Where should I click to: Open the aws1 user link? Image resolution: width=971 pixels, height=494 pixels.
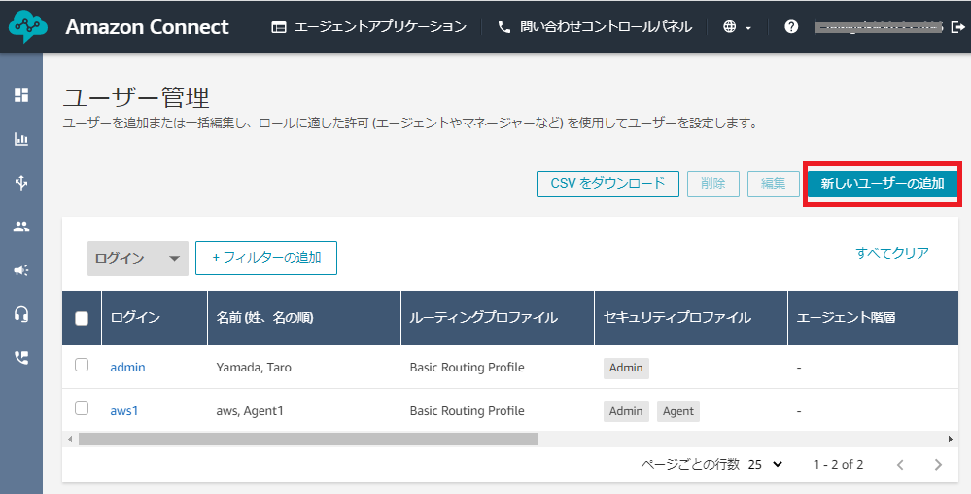click(123, 410)
